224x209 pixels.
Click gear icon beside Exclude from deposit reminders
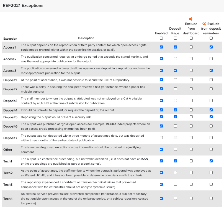tap(204, 24)
